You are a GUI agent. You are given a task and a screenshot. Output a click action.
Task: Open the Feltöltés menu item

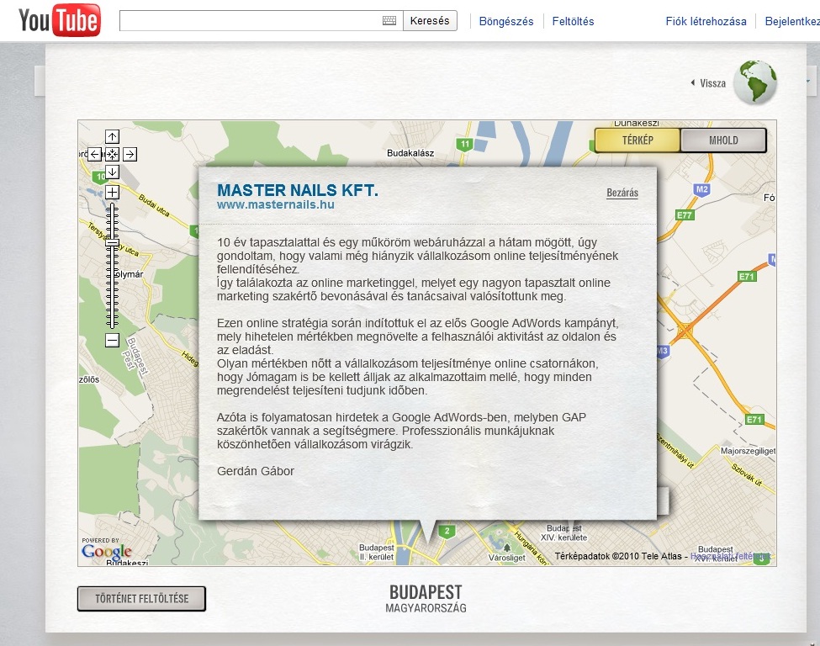(x=573, y=22)
